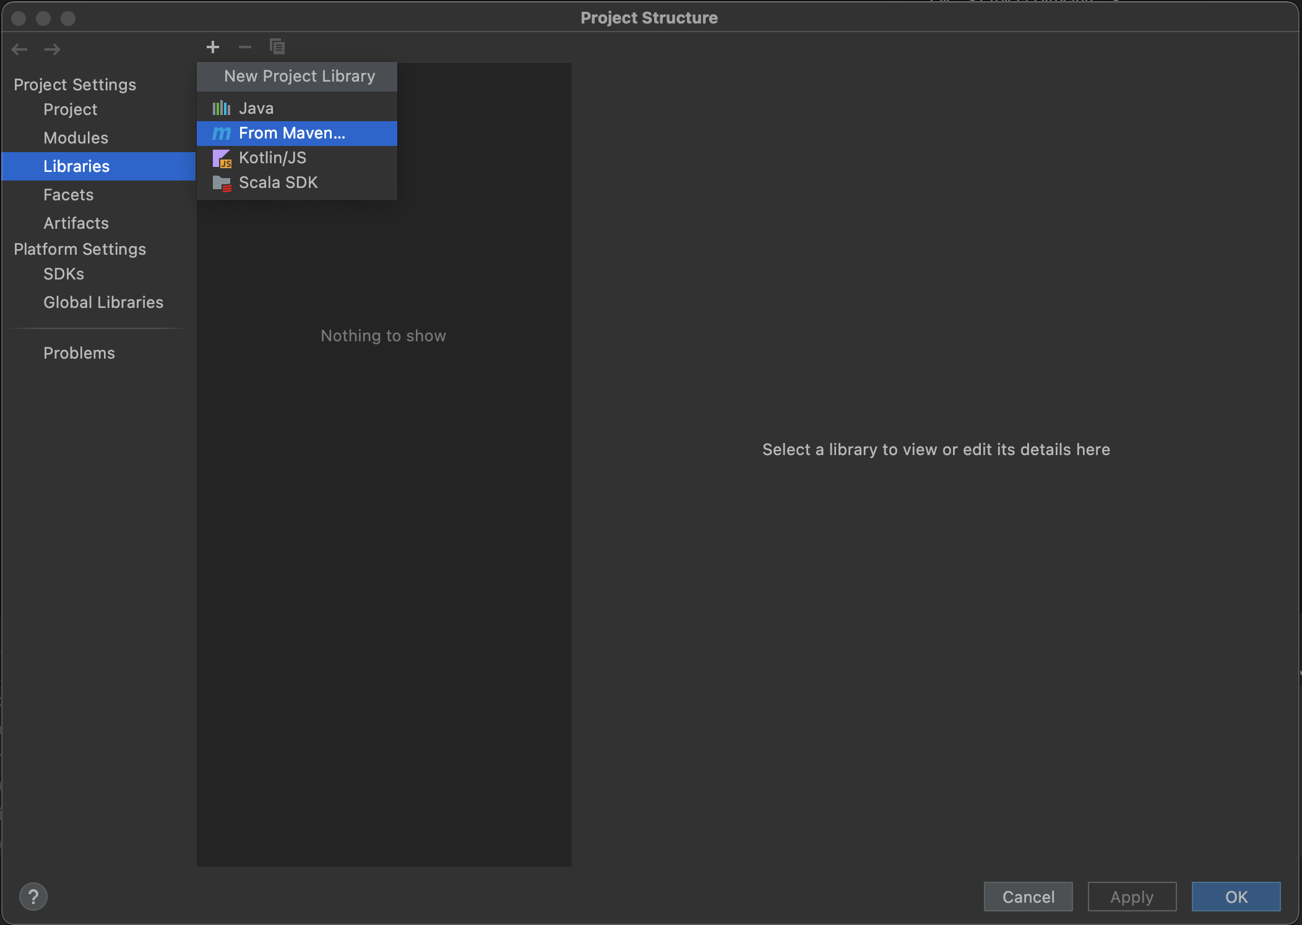Image resolution: width=1302 pixels, height=925 pixels.
Task: View the Problems section
Action: coord(79,353)
